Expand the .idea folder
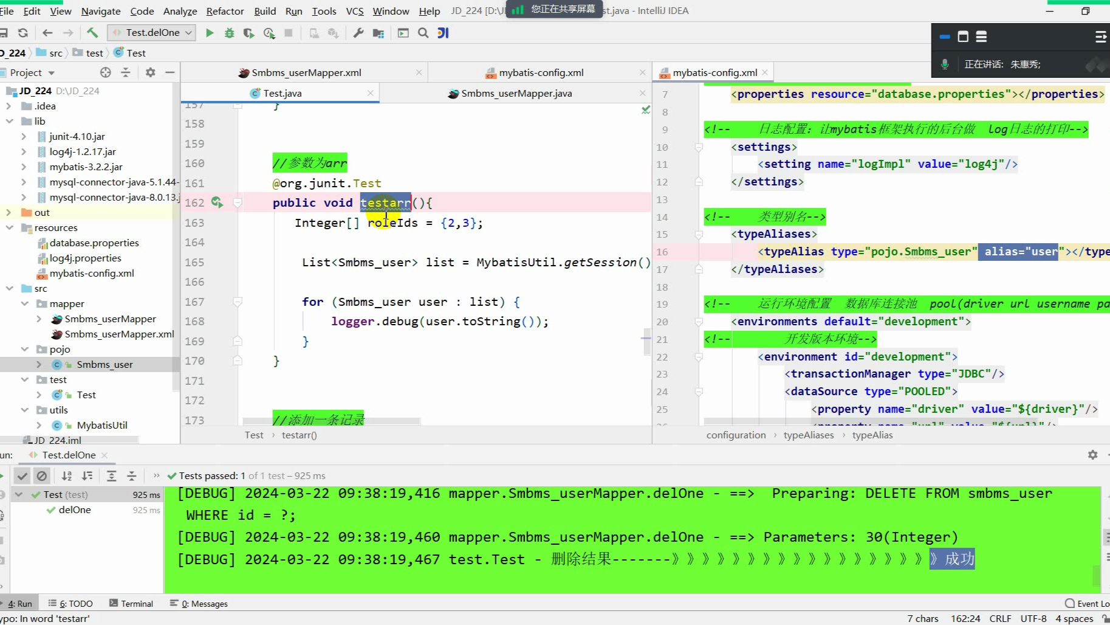The width and height of the screenshot is (1110, 625). click(9, 106)
